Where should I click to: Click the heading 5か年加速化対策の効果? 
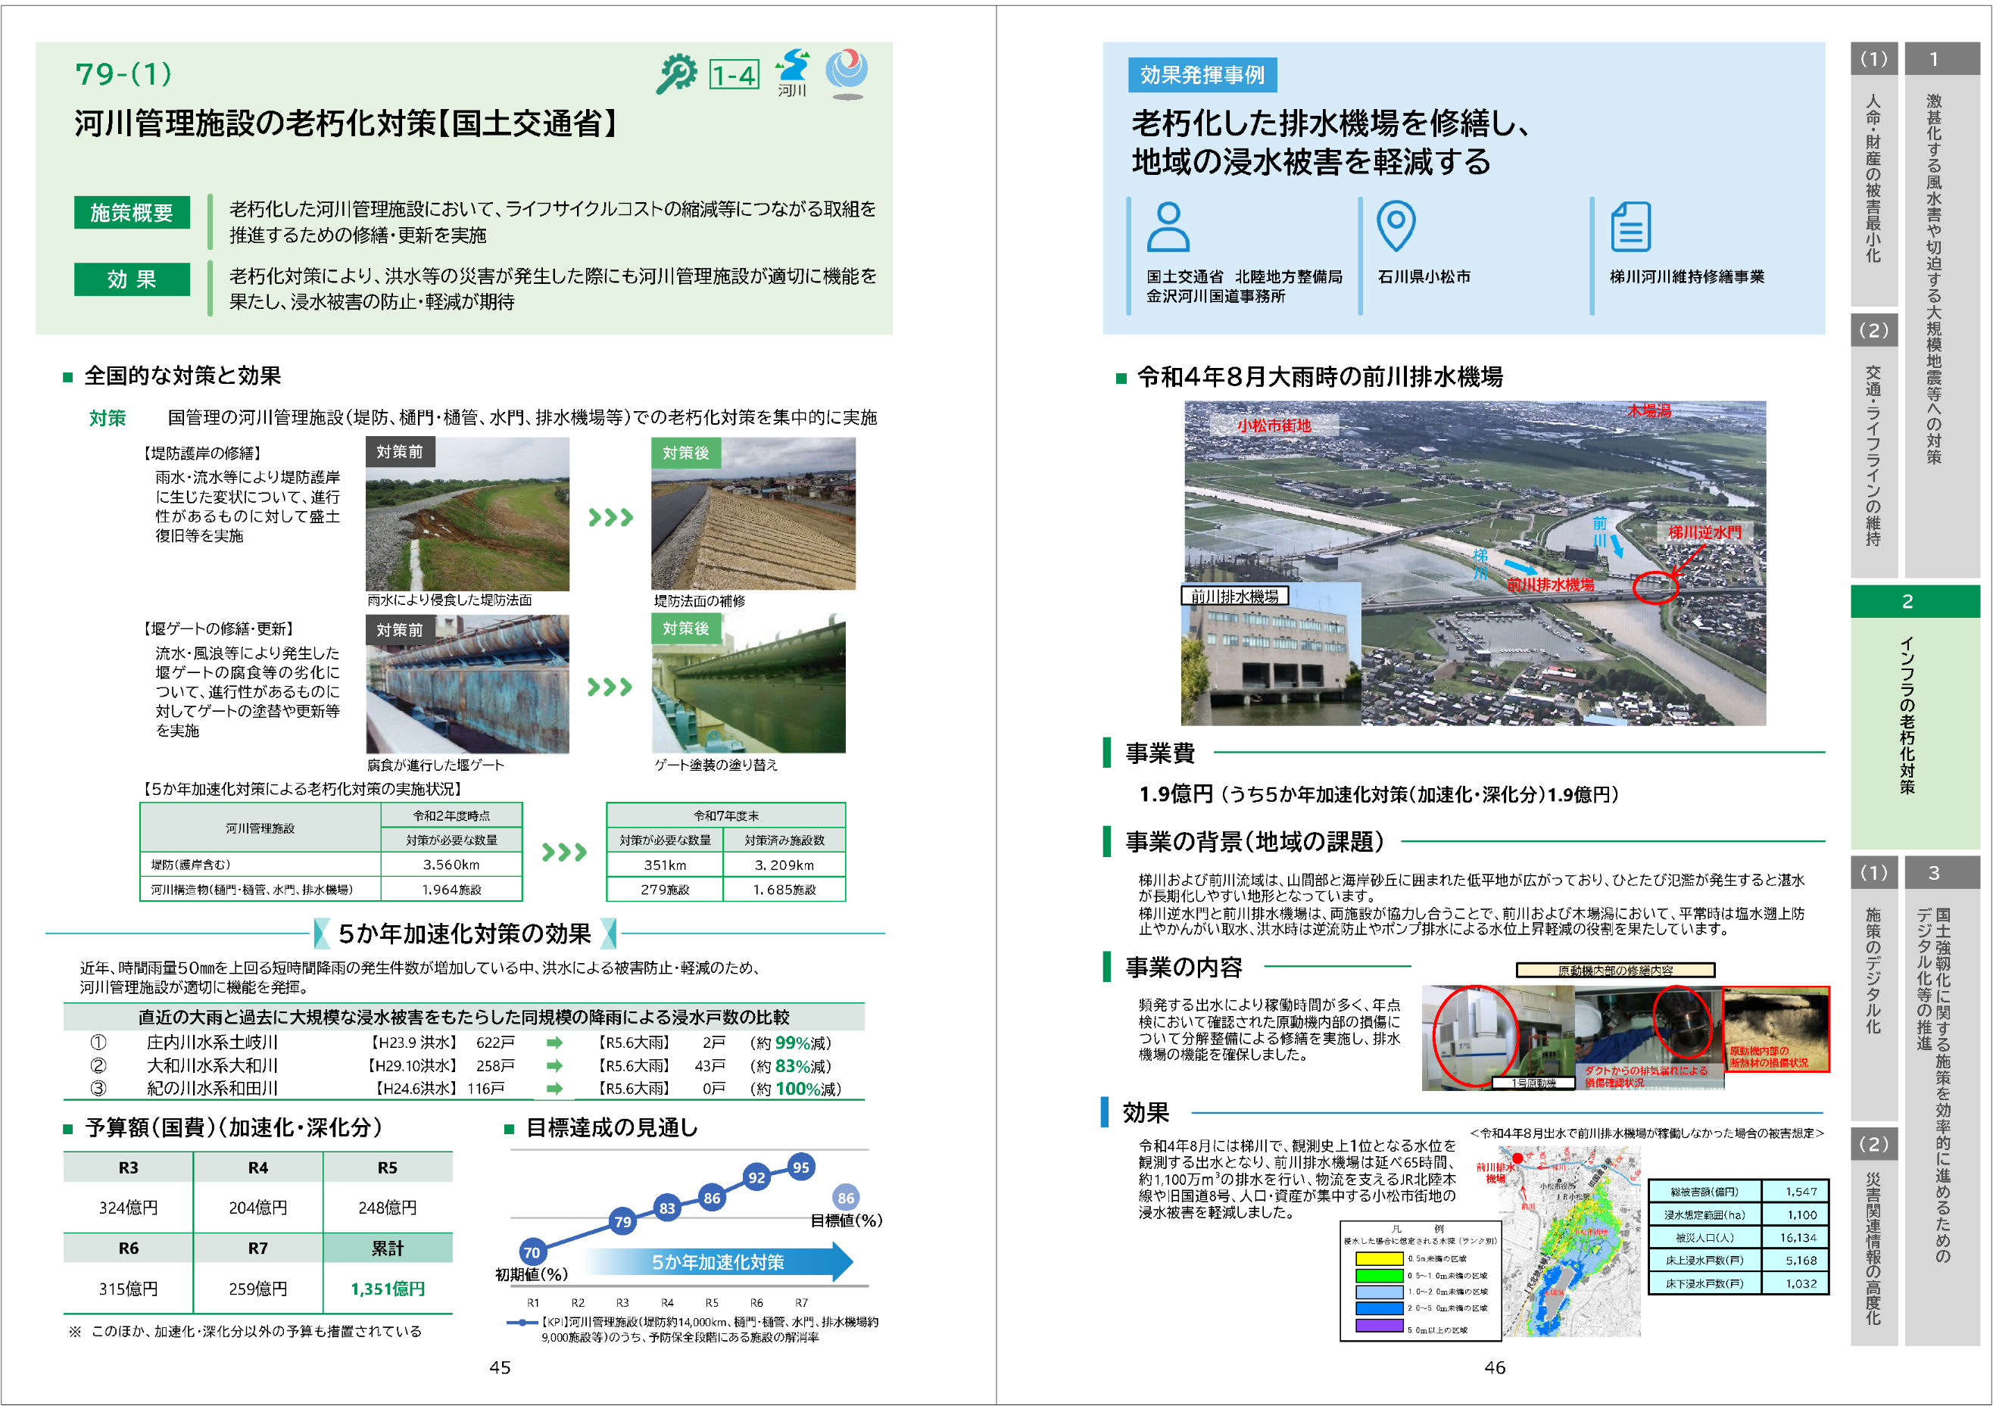pos(464,934)
